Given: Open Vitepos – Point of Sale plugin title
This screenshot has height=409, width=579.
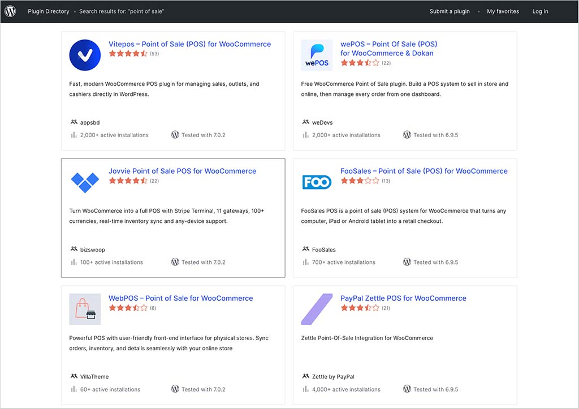Looking at the screenshot, I should click(x=190, y=44).
